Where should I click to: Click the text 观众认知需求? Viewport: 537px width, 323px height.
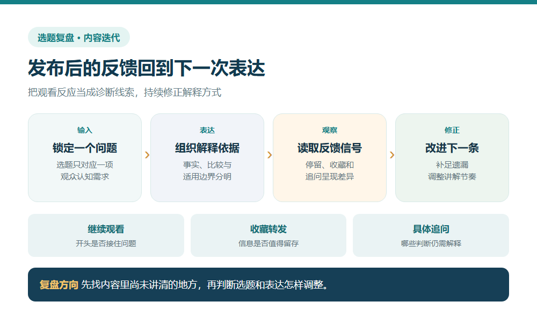(85, 177)
